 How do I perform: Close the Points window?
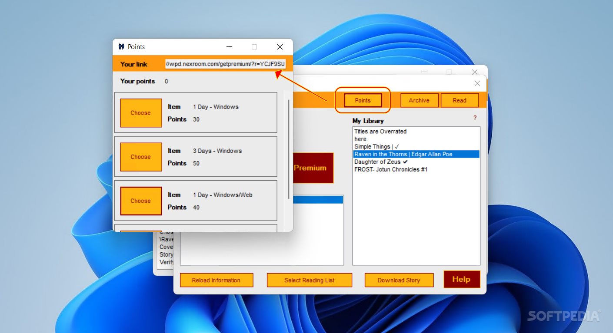280,47
